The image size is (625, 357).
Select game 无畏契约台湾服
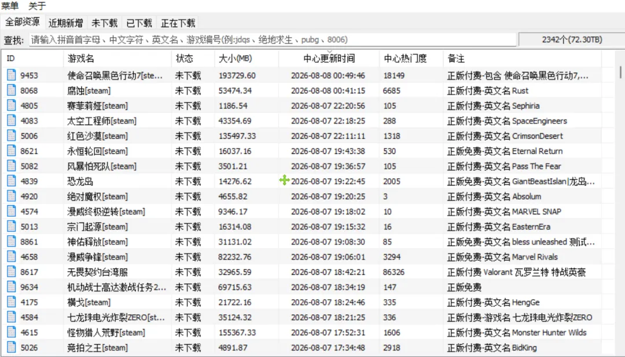(97, 272)
